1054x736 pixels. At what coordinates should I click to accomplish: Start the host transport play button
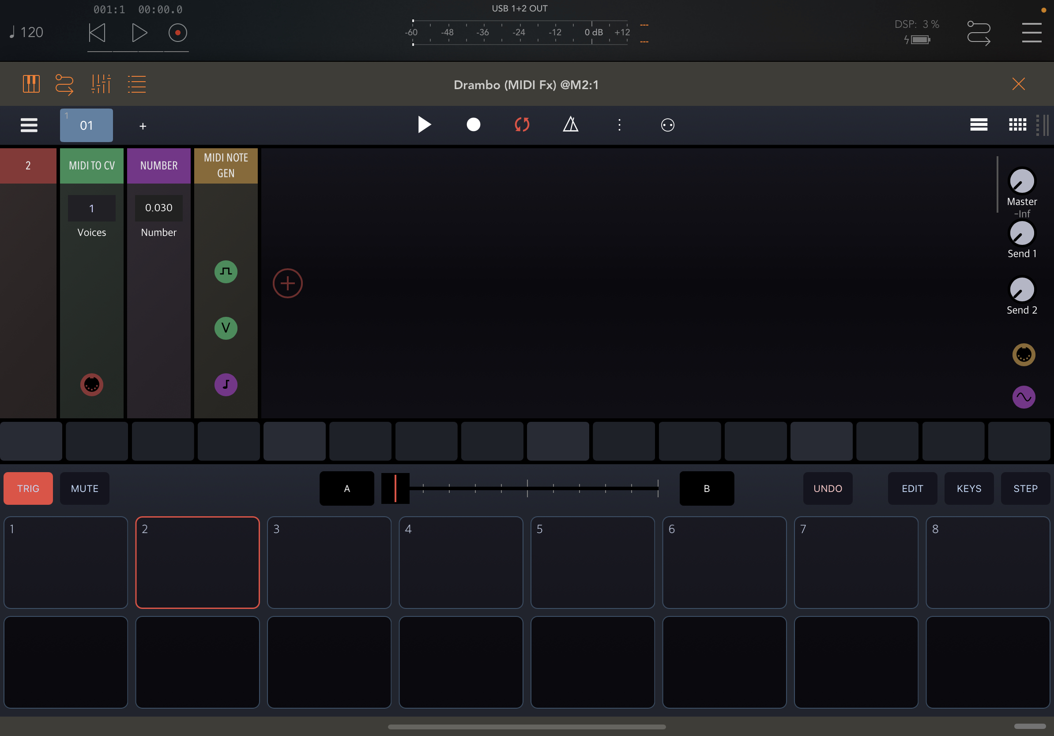[x=139, y=33]
